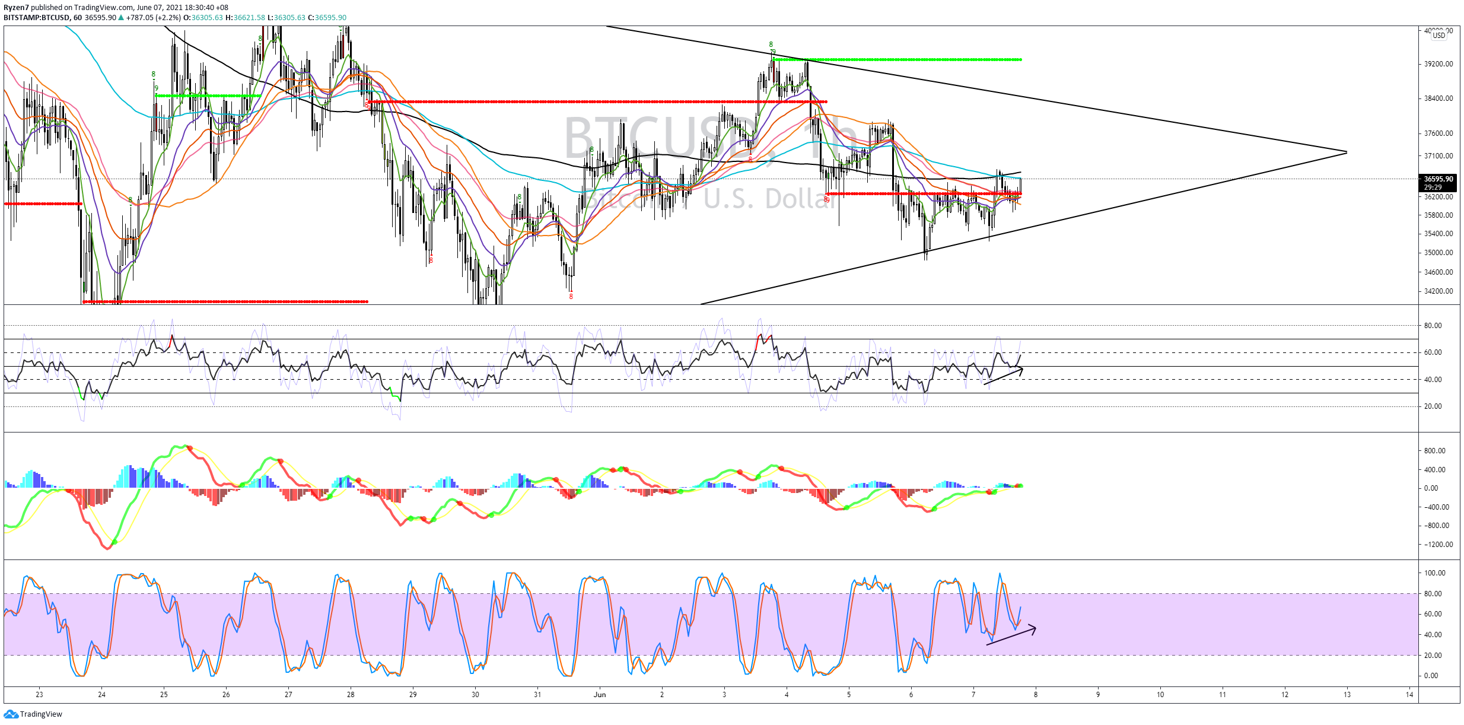Click the MACD 800.00 scale label
1464x725 pixels.
coord(1434,451)
